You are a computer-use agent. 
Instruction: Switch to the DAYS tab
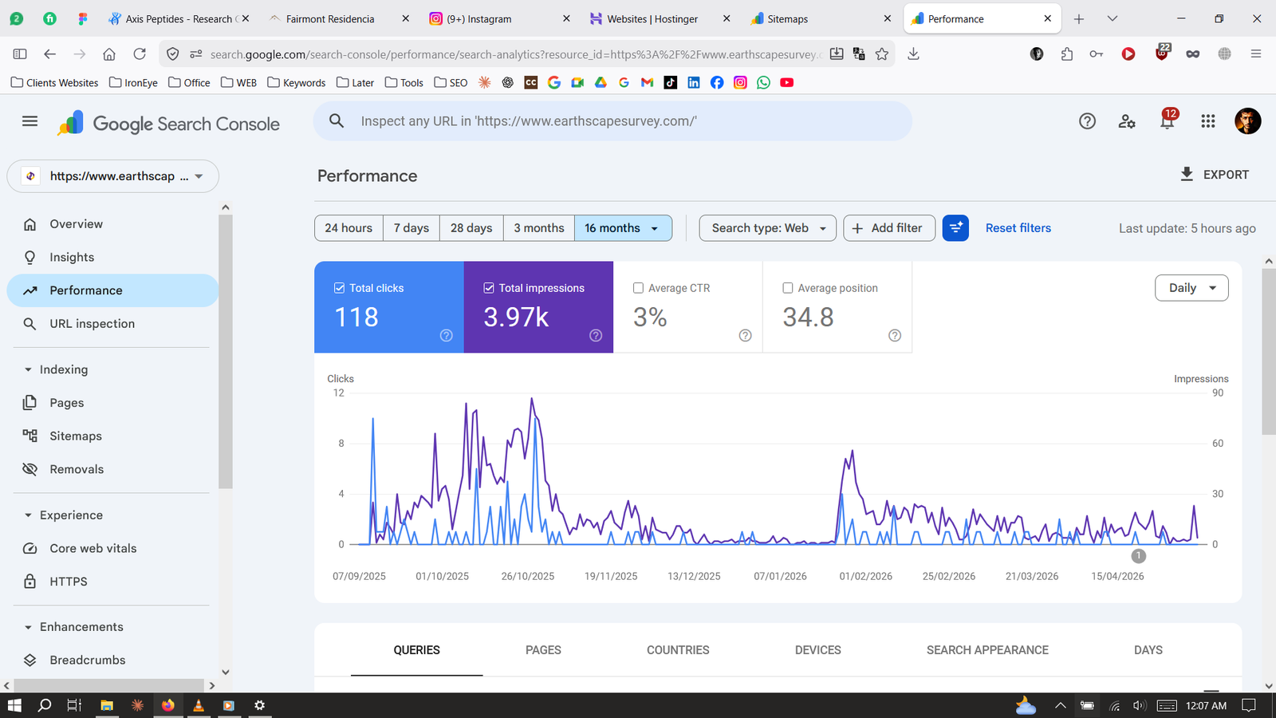tap(1148, 650)
